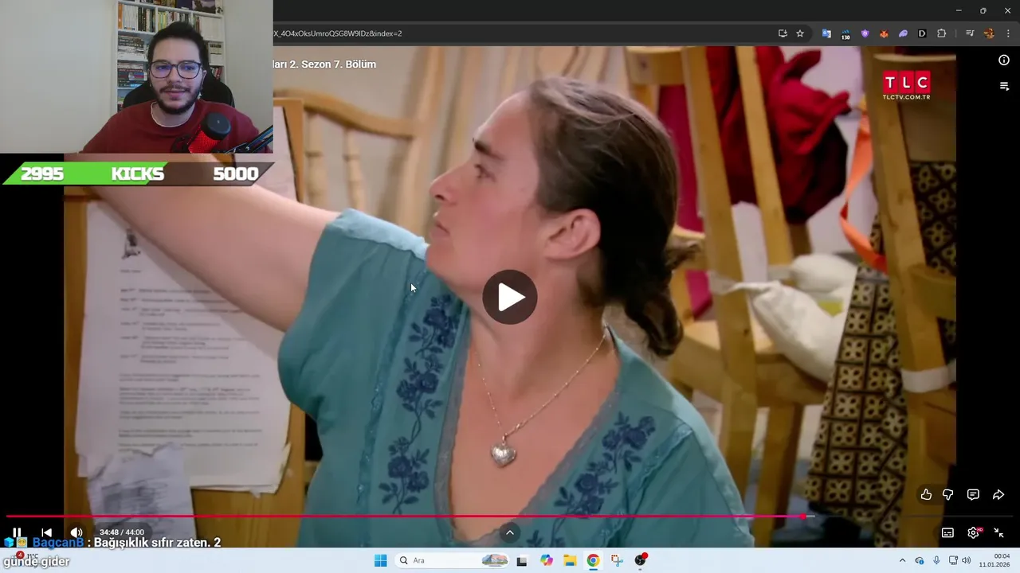Click the KICKS goal progress bar
The image size is (1020, 573).
[x=139, y=173]
